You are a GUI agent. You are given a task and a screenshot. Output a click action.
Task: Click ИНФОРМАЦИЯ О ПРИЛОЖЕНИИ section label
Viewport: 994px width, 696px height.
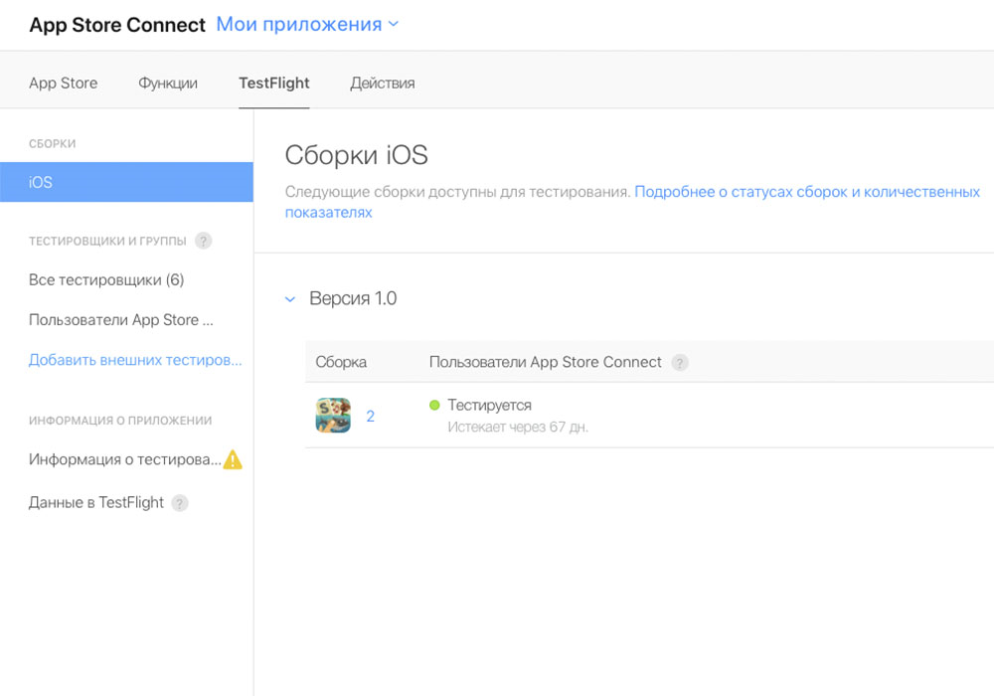coord(120,421)
